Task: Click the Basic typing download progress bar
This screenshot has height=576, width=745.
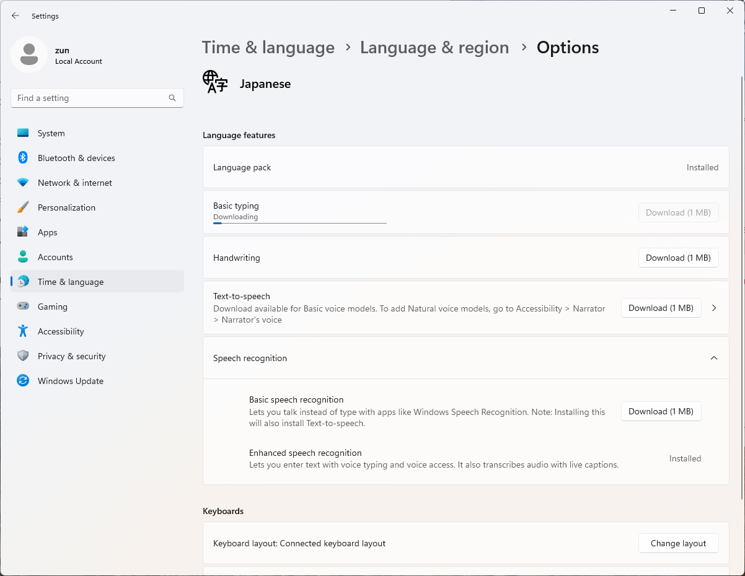Action: click(x=300, y=223)
